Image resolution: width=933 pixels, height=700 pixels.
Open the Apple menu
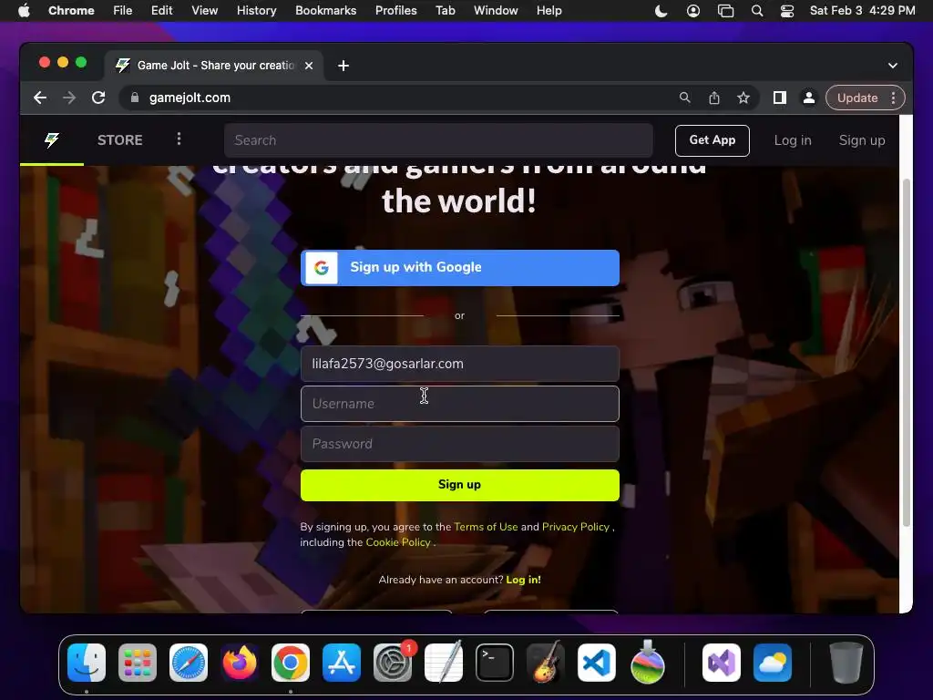point(24,10)
